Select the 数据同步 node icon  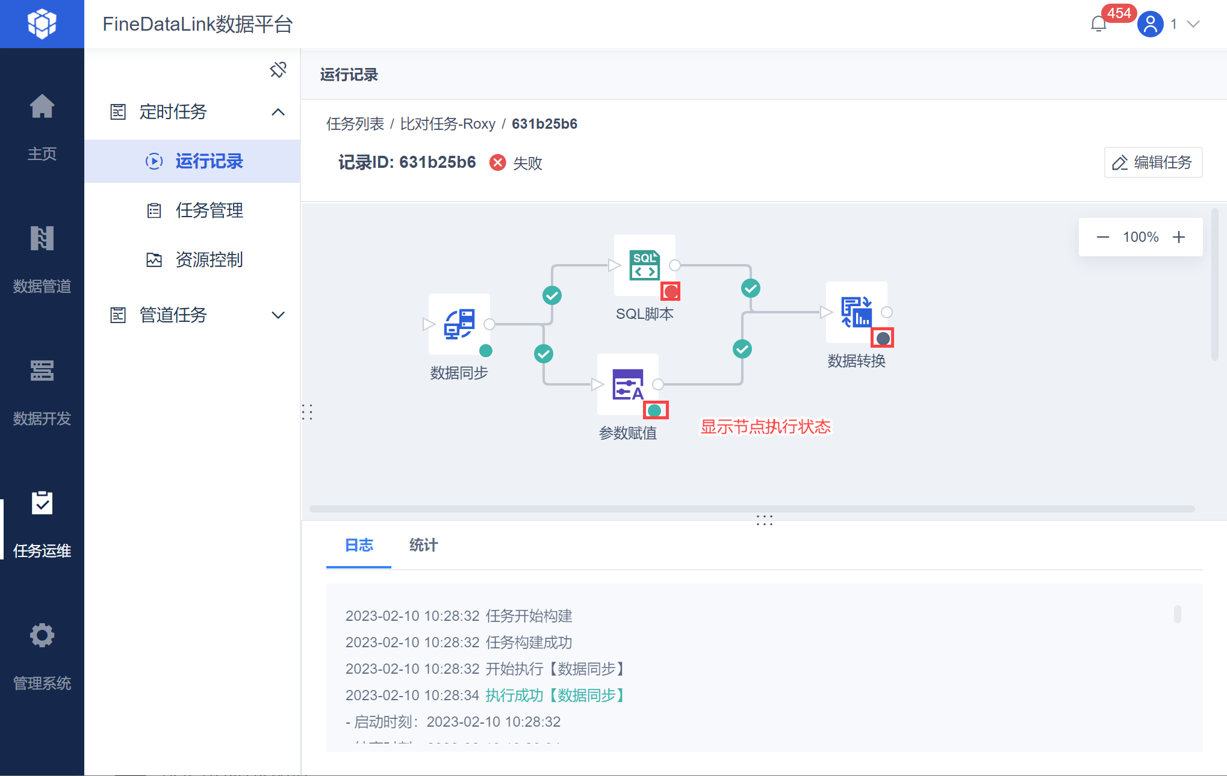coord(459,324)
